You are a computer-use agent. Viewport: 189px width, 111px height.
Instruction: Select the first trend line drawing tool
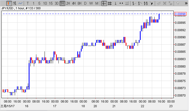coord(134,3)
